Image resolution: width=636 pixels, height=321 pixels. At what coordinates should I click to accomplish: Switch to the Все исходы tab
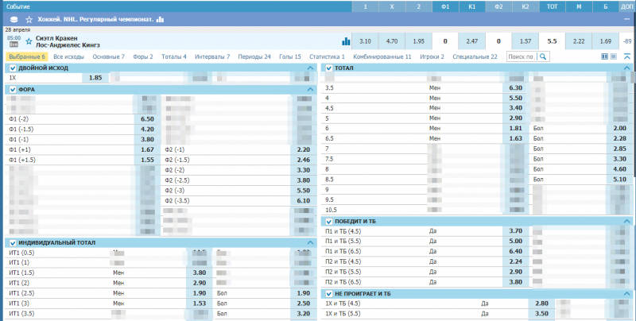pos(70,56)
